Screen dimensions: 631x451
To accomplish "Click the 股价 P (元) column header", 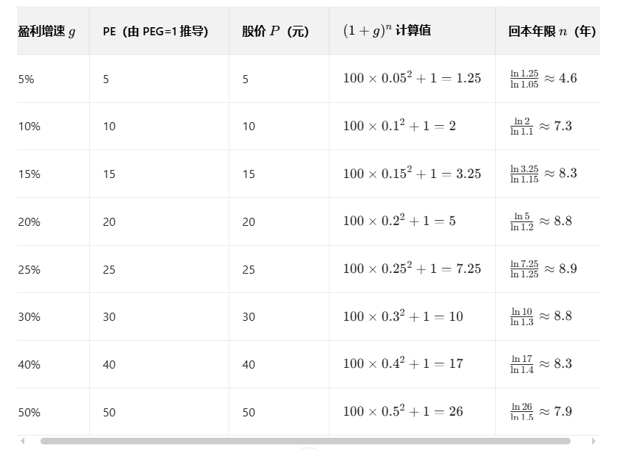I will click(x=275, y=32).
